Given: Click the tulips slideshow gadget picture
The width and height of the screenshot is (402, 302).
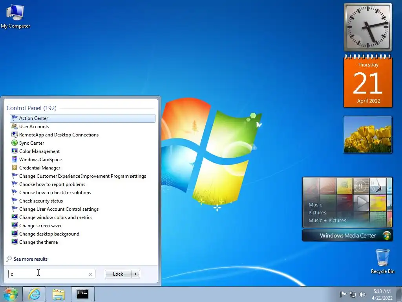Looking at the screenshot, I should coord(367,135).
